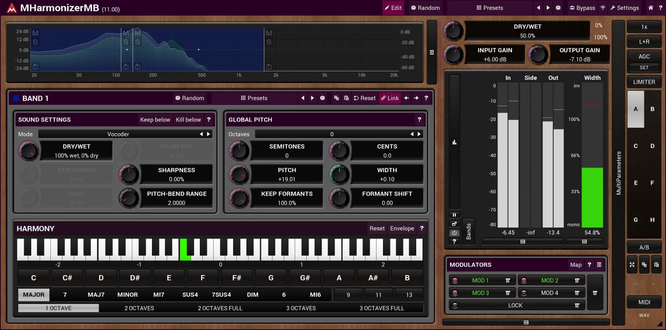The image size is (666, 330).
Task: Open Harmony help icon
Action: (x=422, y=228)
